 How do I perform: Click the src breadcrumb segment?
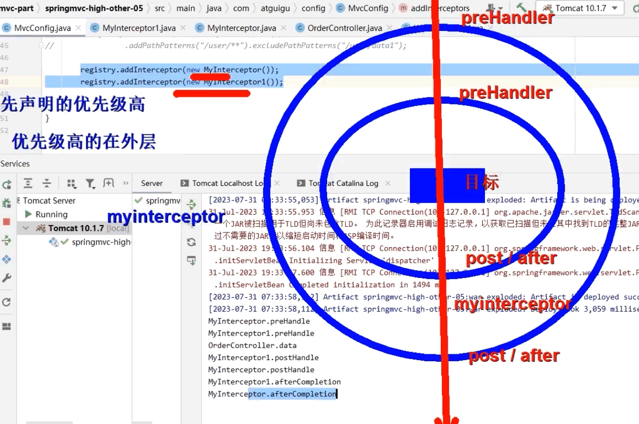tap(160, 8)
